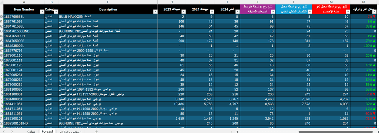Open the Category column filter dropdown
The image size is (379, 133).
tap(56, 11)
